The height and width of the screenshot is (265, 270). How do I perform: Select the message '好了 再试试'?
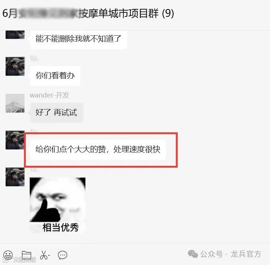56,113
